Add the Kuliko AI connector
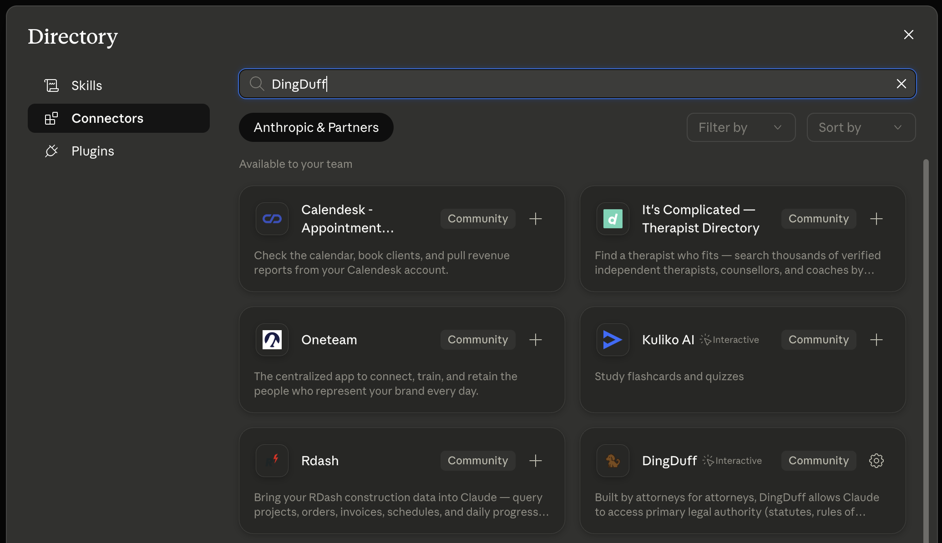This screenshot has height=543, width=942. coord(876,340)
